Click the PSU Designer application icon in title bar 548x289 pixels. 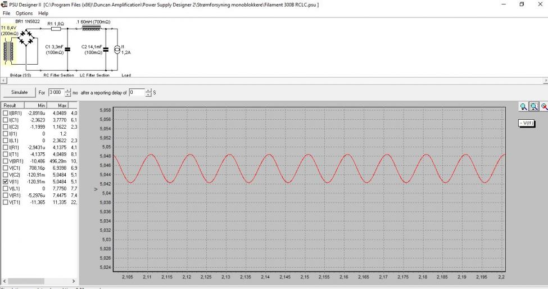click(x=4, y=4)
